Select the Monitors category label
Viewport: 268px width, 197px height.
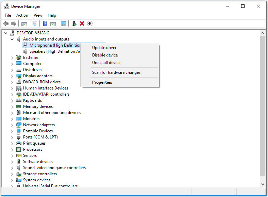pos(31,119)
